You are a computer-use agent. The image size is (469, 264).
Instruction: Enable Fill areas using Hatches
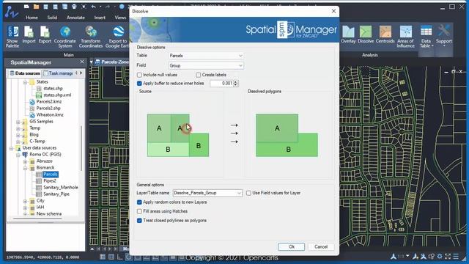[x=139, y=211]
